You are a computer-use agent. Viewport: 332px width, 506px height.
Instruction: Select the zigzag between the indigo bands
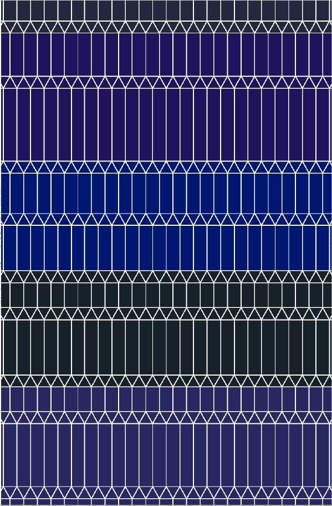[x=166, y=418]
